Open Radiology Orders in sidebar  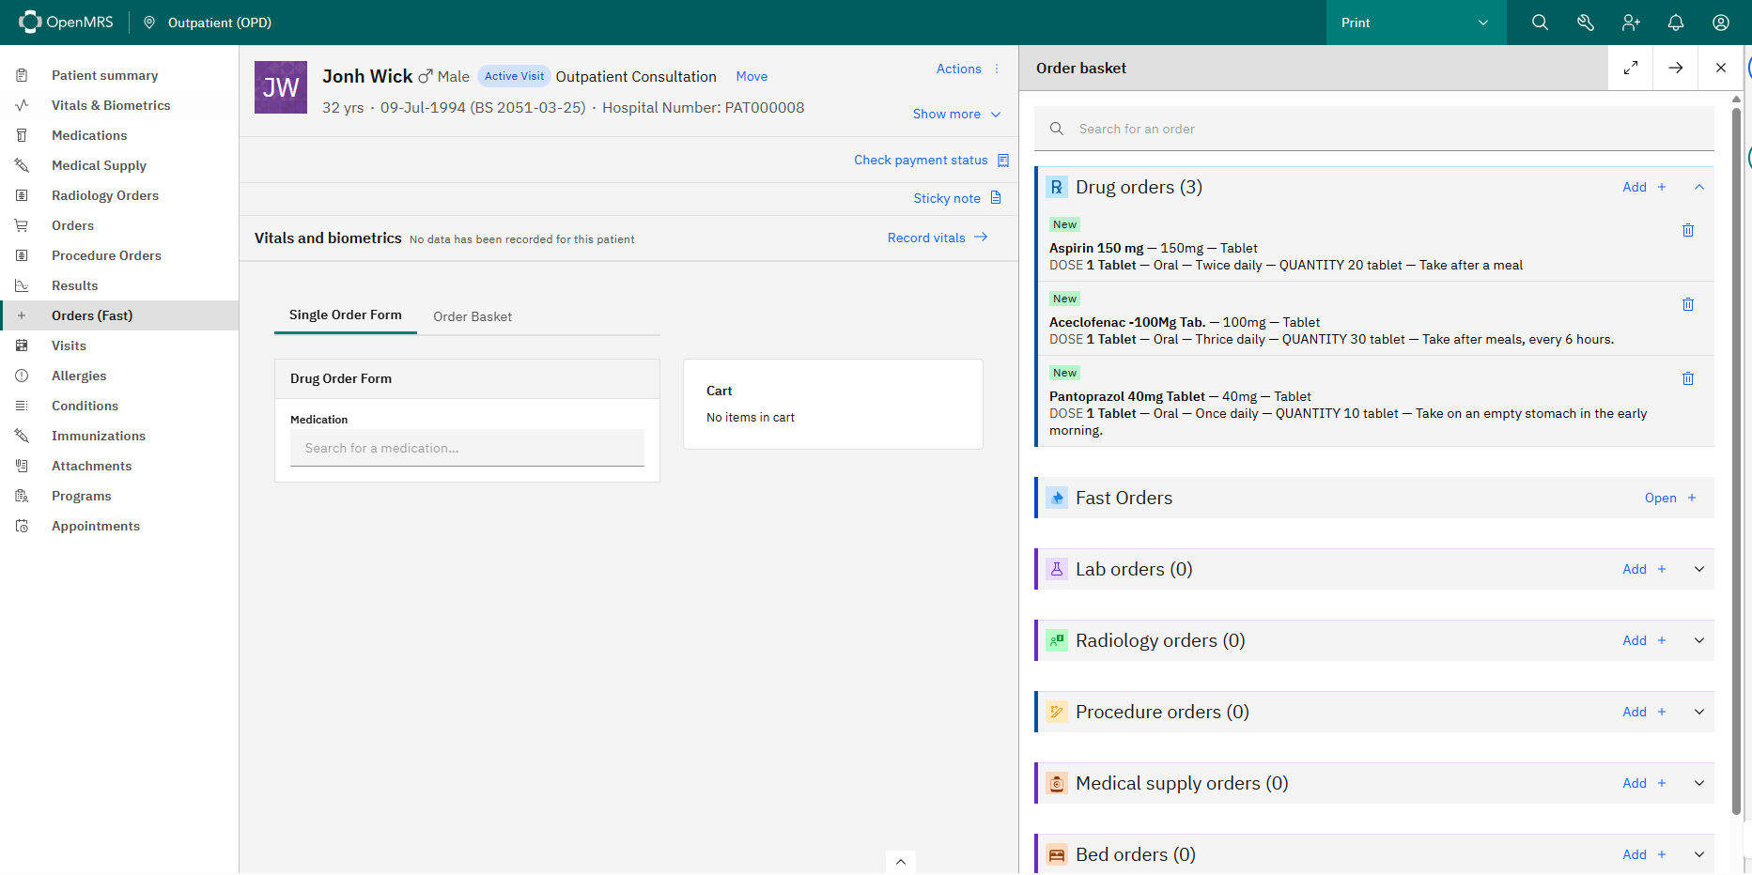[x=119, y=195]
